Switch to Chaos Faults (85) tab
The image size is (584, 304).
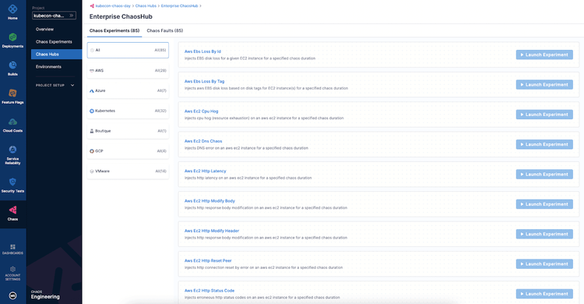[165, 30]
